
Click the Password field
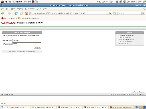(x=27, y=44)
